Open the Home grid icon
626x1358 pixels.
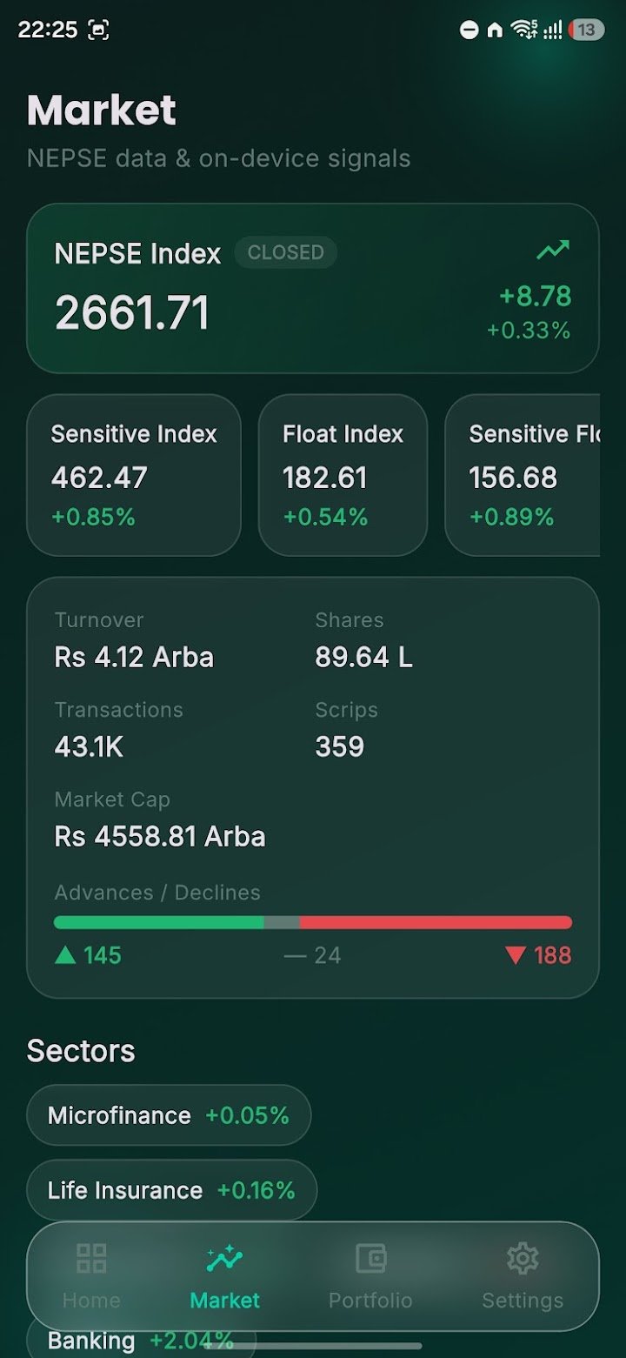tap(91, 1258)
